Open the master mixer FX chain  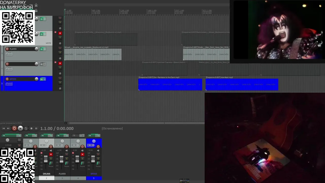pyautogui.click(x=9, y=135)
